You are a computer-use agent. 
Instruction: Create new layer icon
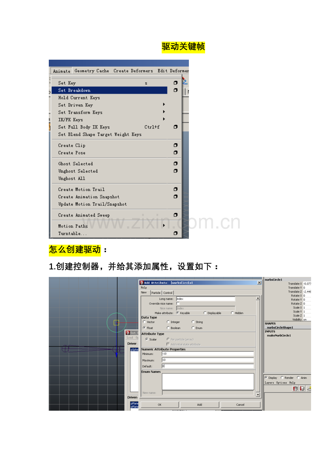point(309,389)
